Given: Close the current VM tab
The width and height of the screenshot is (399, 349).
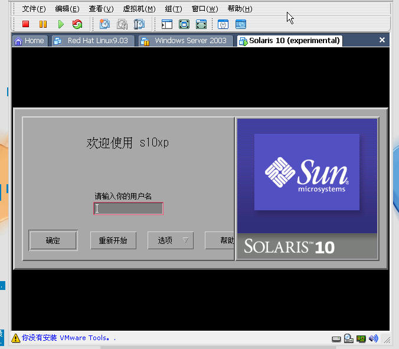Looking at the screenshot, I should click(382, 40).
